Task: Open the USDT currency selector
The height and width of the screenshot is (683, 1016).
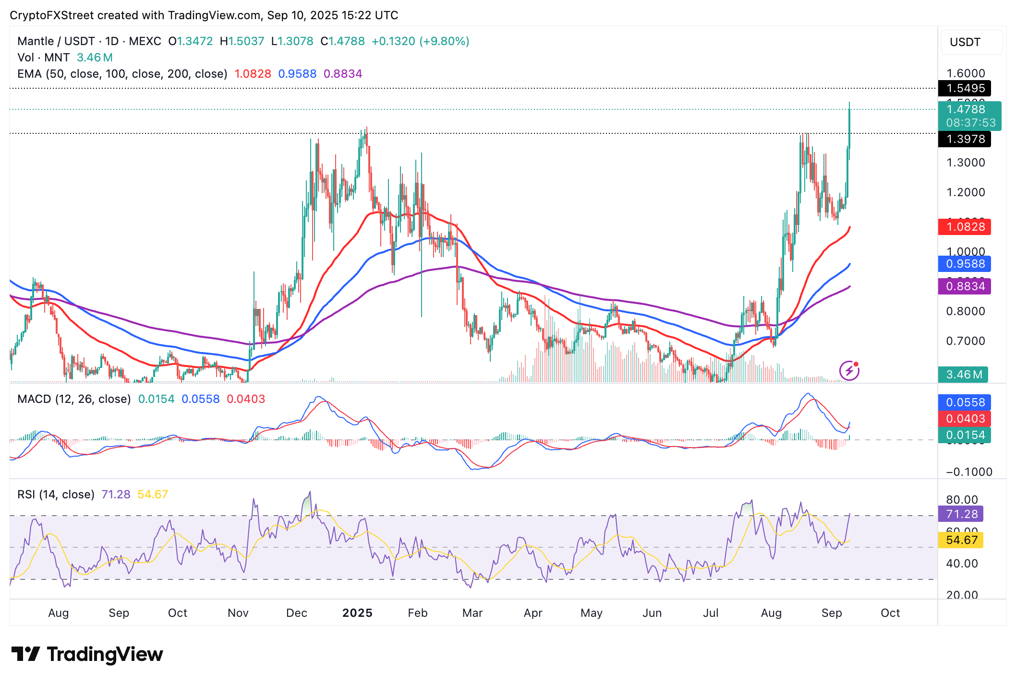Action: click(x=971, y=42)
